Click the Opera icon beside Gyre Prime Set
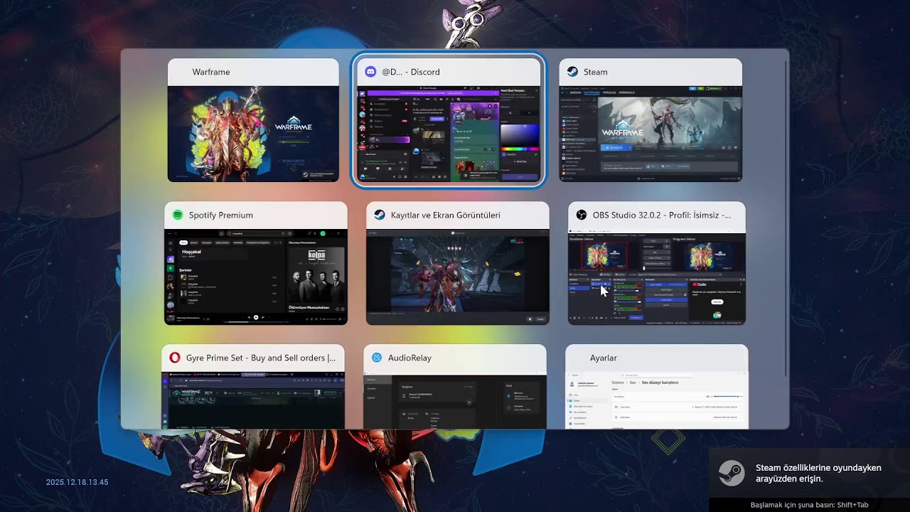Image resolution: width=910 pixels, height=512 pixels. tap(175, 358)
